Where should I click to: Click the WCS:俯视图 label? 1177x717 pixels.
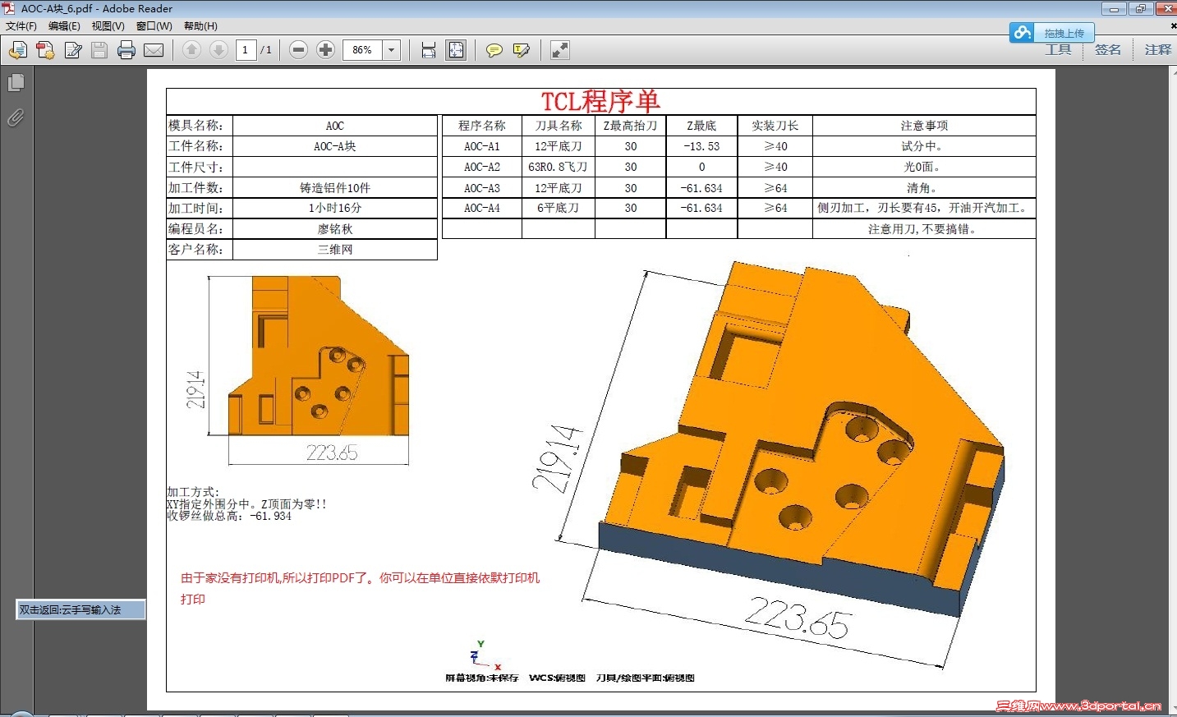[x=558, y=678]
